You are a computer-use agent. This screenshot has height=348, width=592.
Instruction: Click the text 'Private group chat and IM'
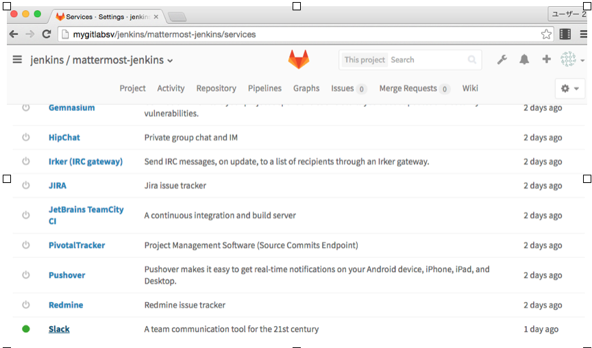click(x=191, y=138)
